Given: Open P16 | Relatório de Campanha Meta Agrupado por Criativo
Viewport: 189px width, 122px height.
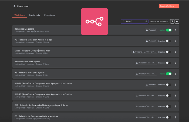Looking at the screenshot, I should pos(42,105).
